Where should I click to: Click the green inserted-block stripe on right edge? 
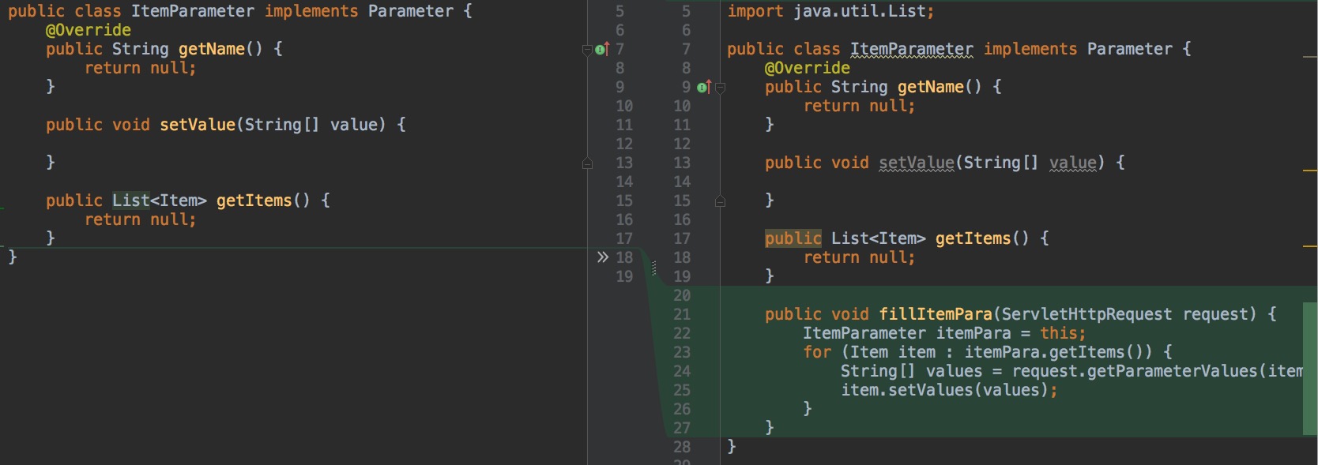1309,368
